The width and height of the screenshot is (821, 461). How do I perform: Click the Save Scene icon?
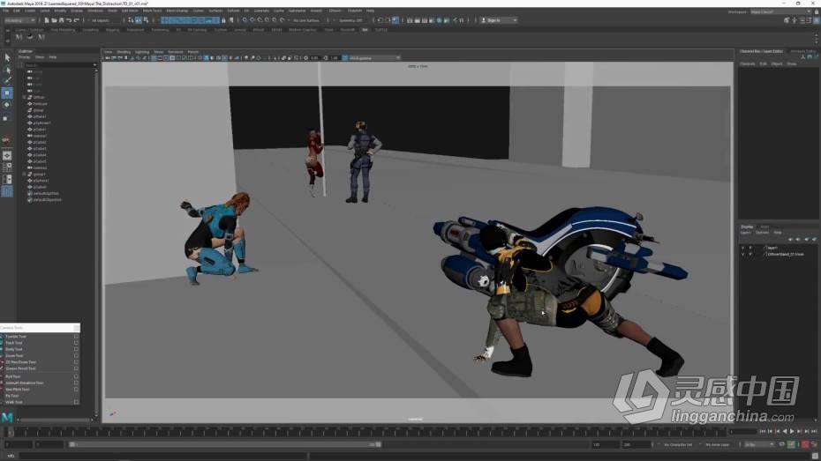[x=61, y=20]
